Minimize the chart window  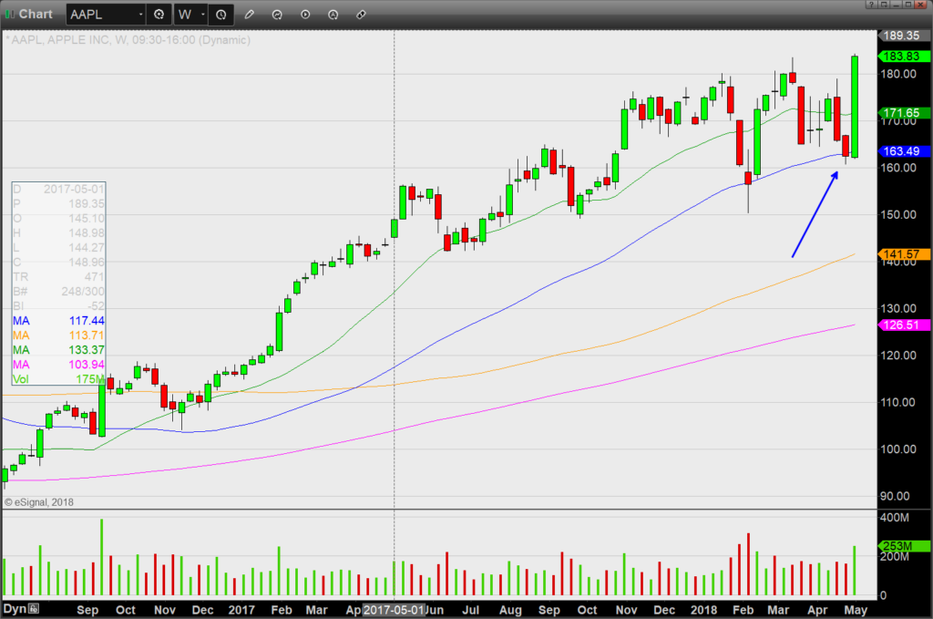point(896,5)
